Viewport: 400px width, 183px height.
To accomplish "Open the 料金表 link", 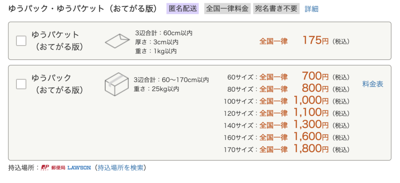I will point(373,84).
